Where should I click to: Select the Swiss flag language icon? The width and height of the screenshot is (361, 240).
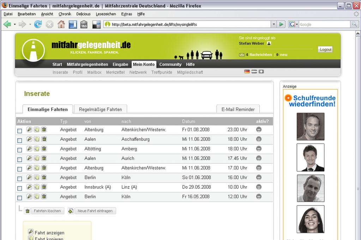coord(261,72)
